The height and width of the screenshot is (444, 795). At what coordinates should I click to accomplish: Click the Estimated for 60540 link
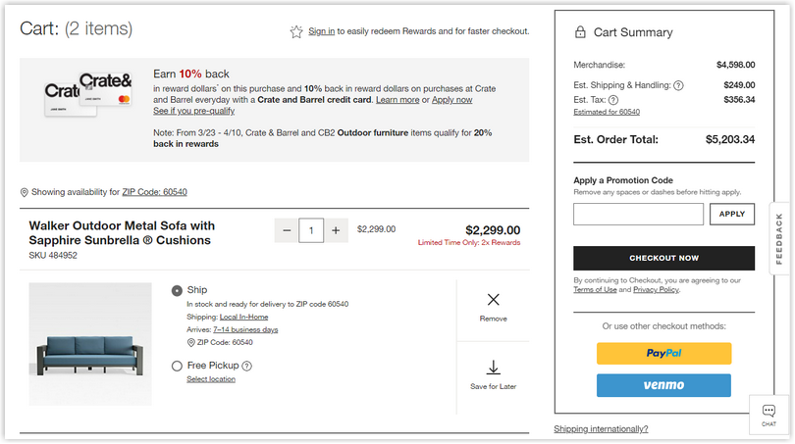[x=607, y=112]
